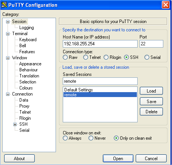This screenshot has width=172, height=165.
Task: Set close window on exit to Never
Action: [x=91, y=138]
